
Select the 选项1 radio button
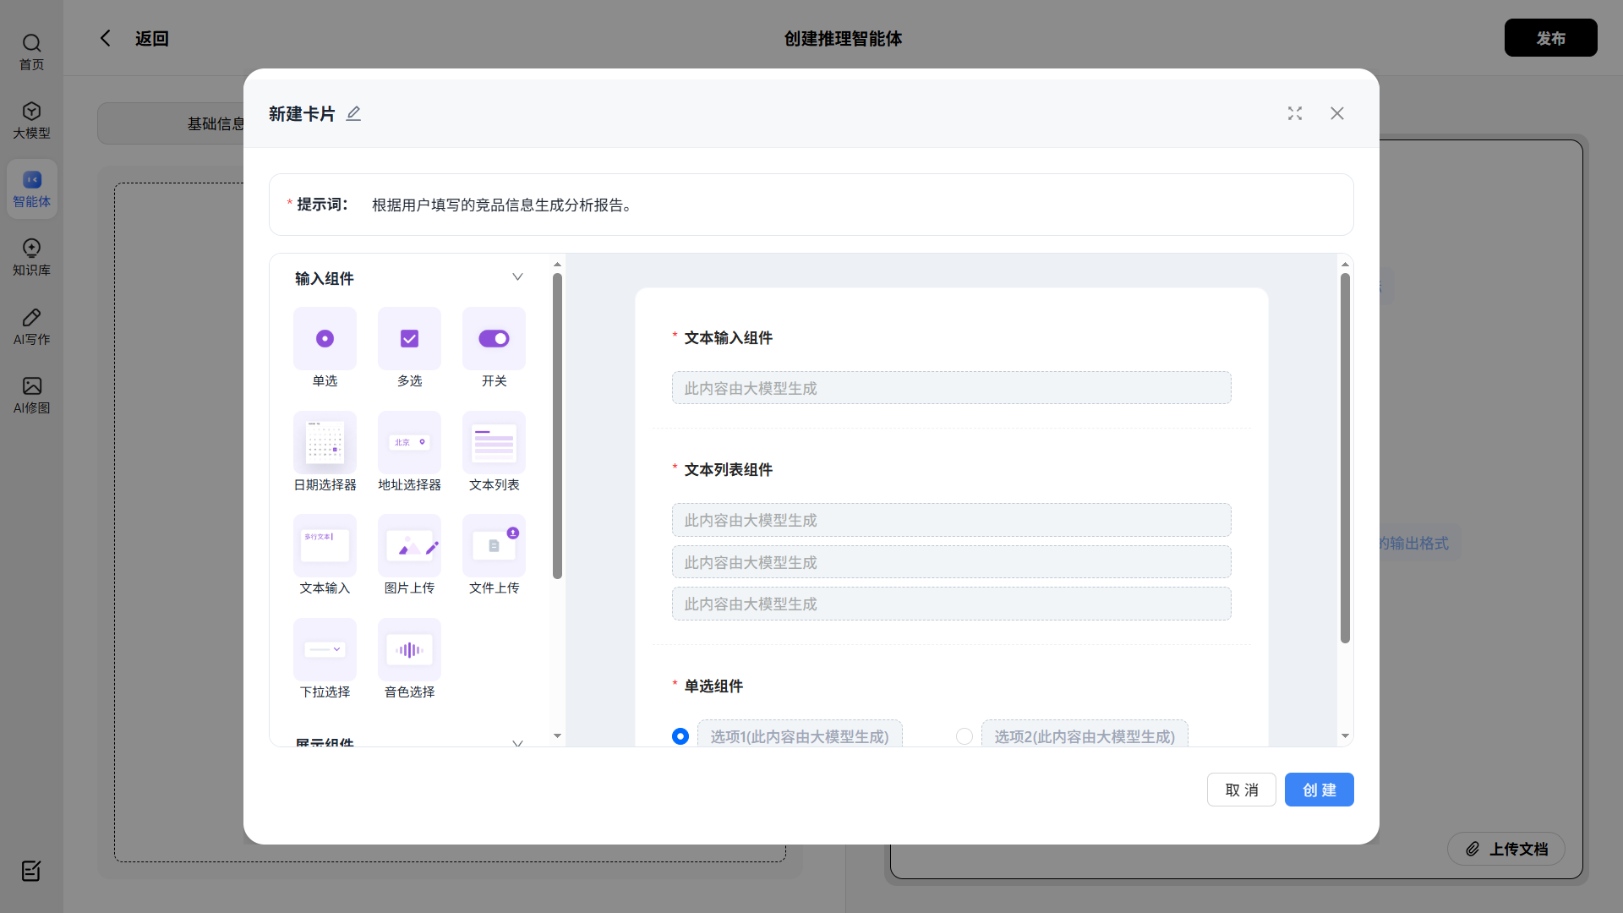(680, 736)
